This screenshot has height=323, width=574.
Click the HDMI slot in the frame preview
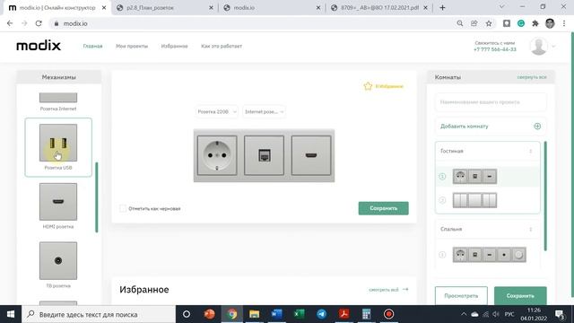311,155
